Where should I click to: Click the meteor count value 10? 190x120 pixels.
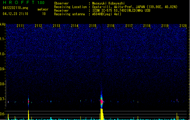click(x=44, y=14)
